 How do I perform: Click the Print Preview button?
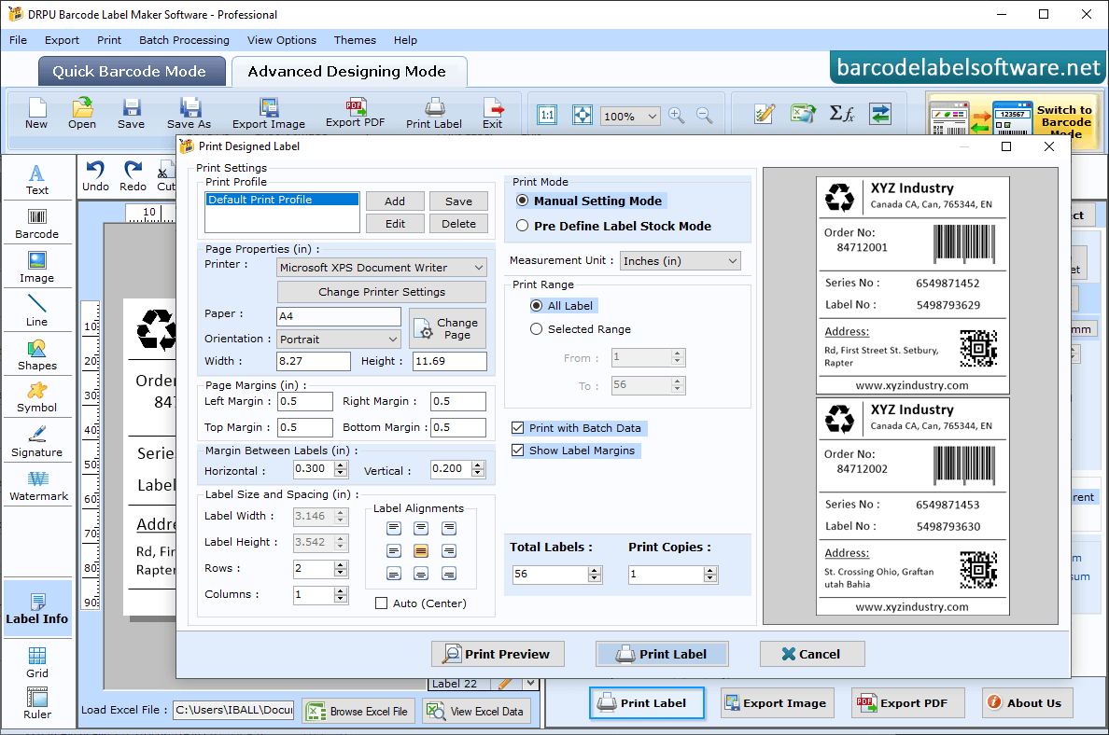pyautogui.click(x=498, y=655)
